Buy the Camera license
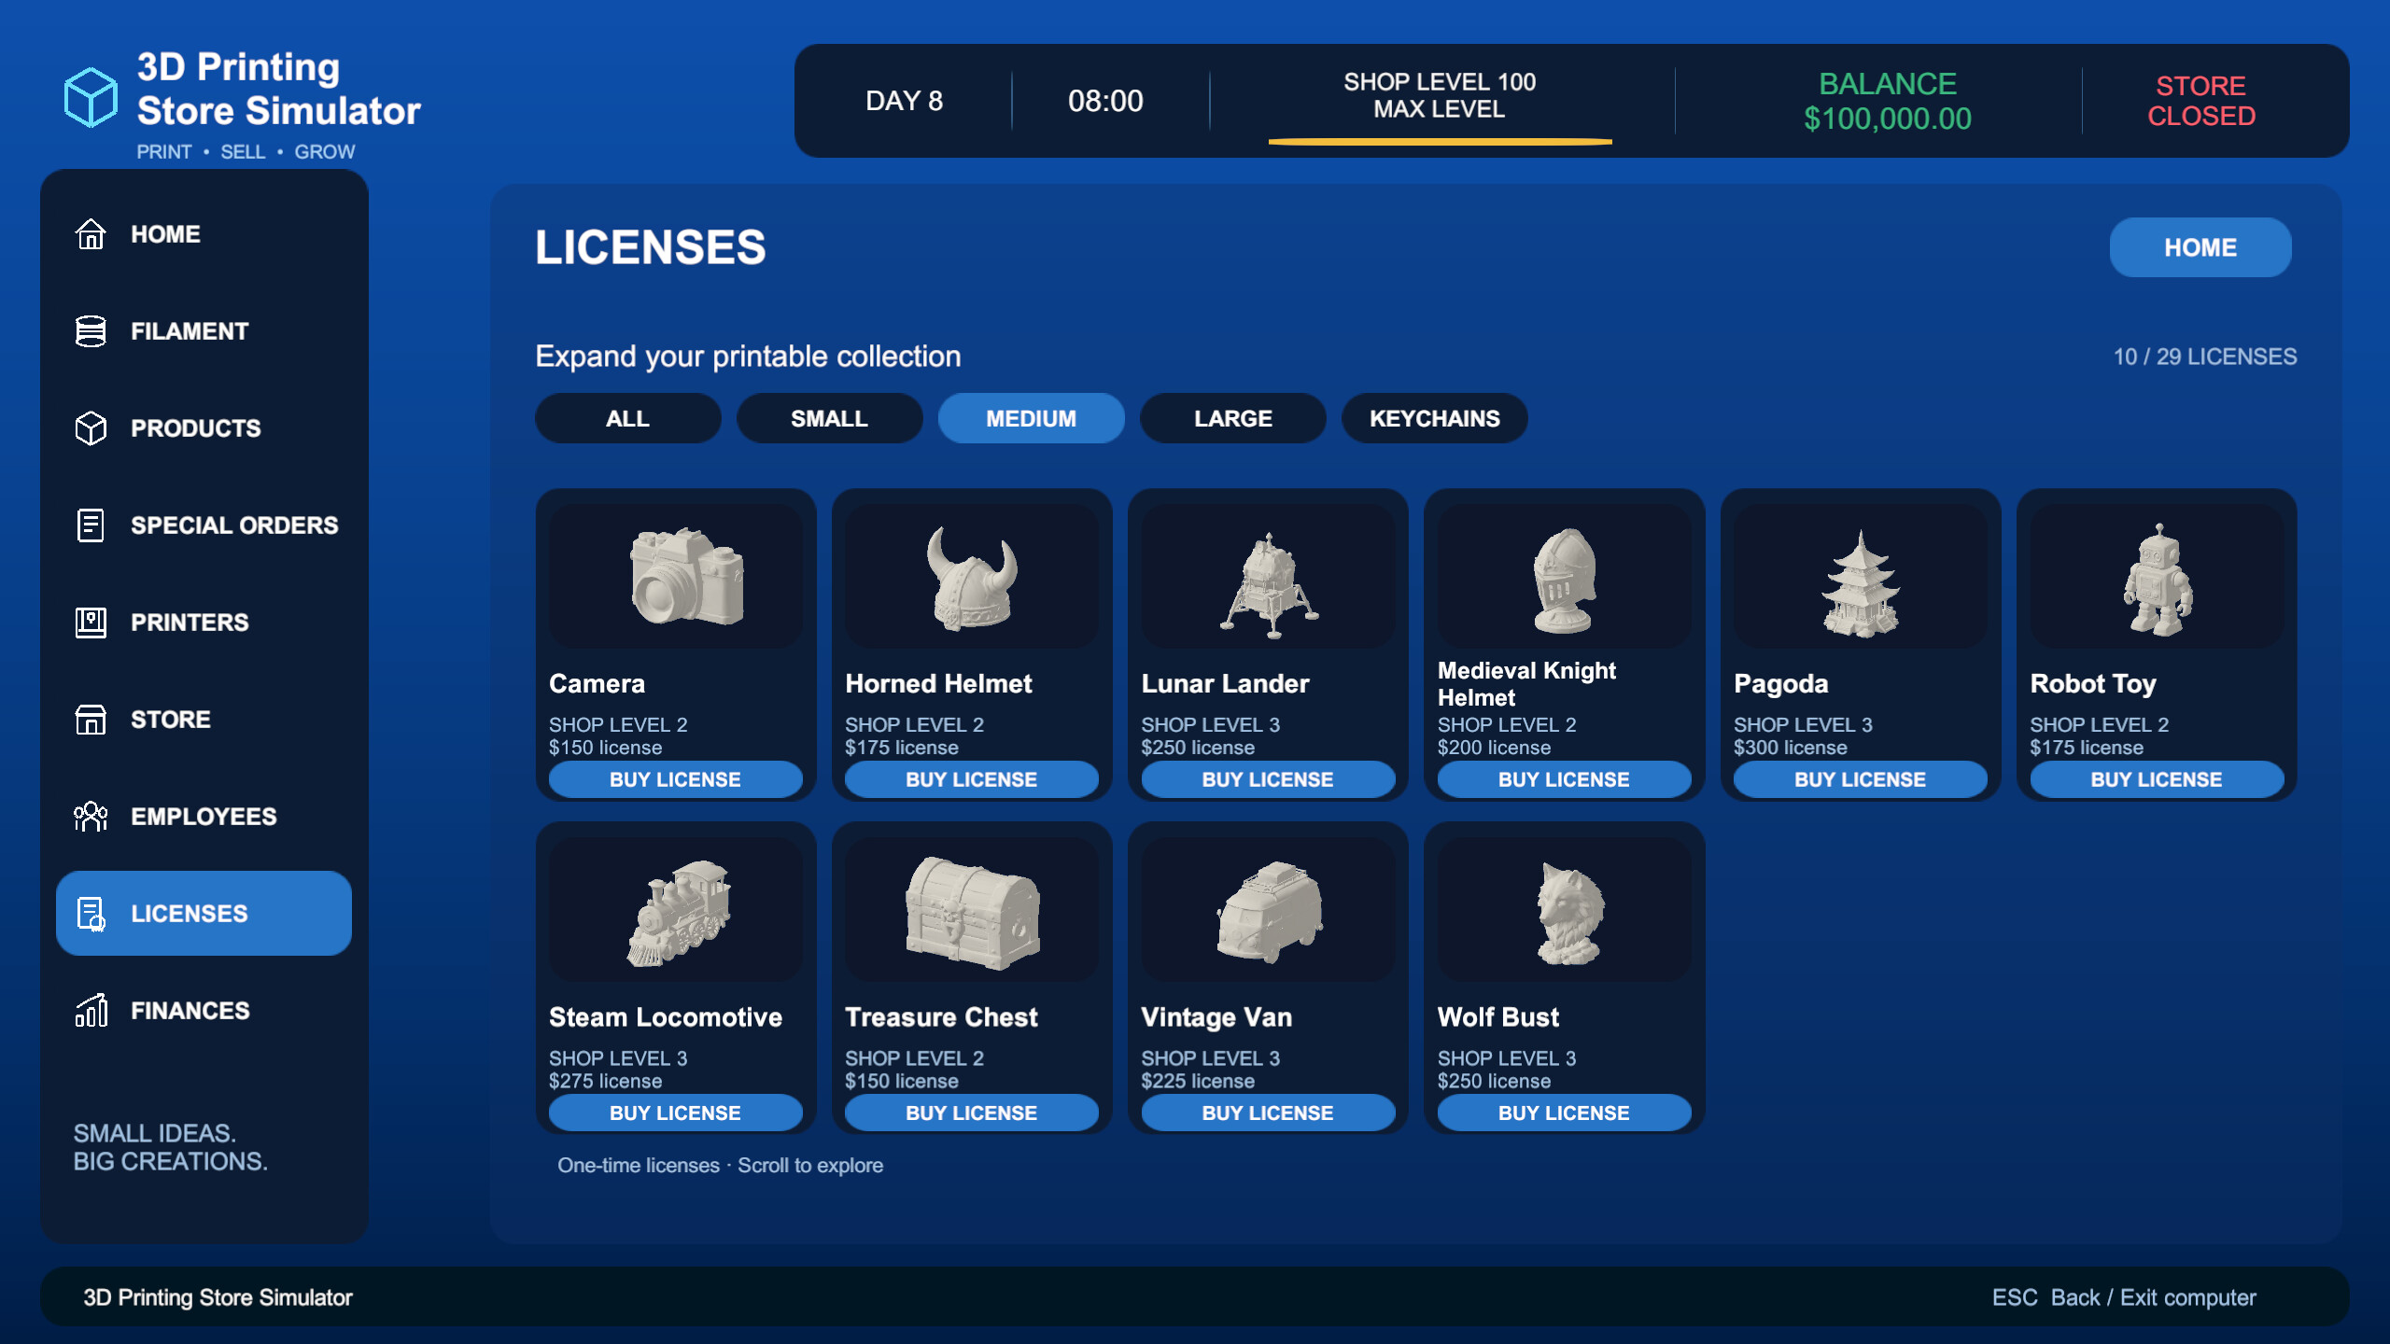2390x1344 pixels. tap(676, 779)
